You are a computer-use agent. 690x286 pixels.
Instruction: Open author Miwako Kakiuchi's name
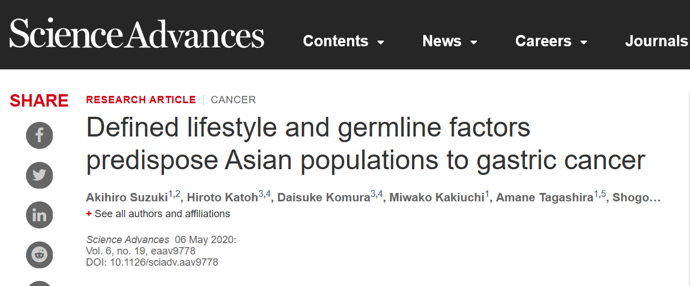(435, 198)
